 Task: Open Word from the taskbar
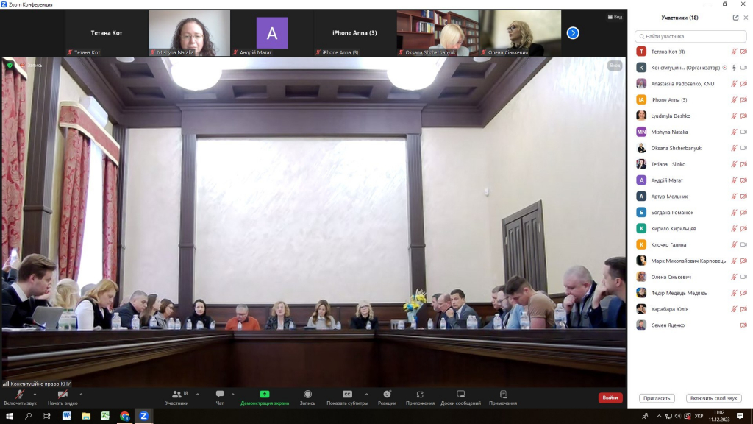coord(66,416)
